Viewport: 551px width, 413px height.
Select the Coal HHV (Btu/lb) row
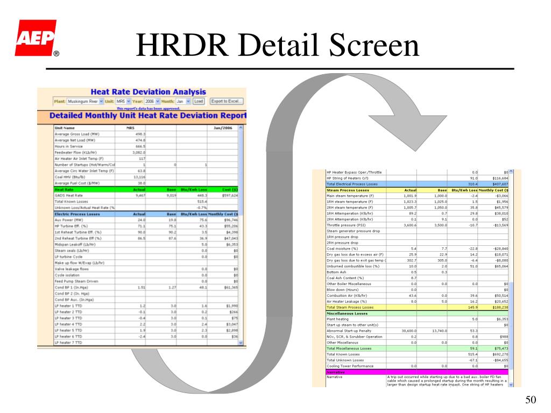[146, 177]
